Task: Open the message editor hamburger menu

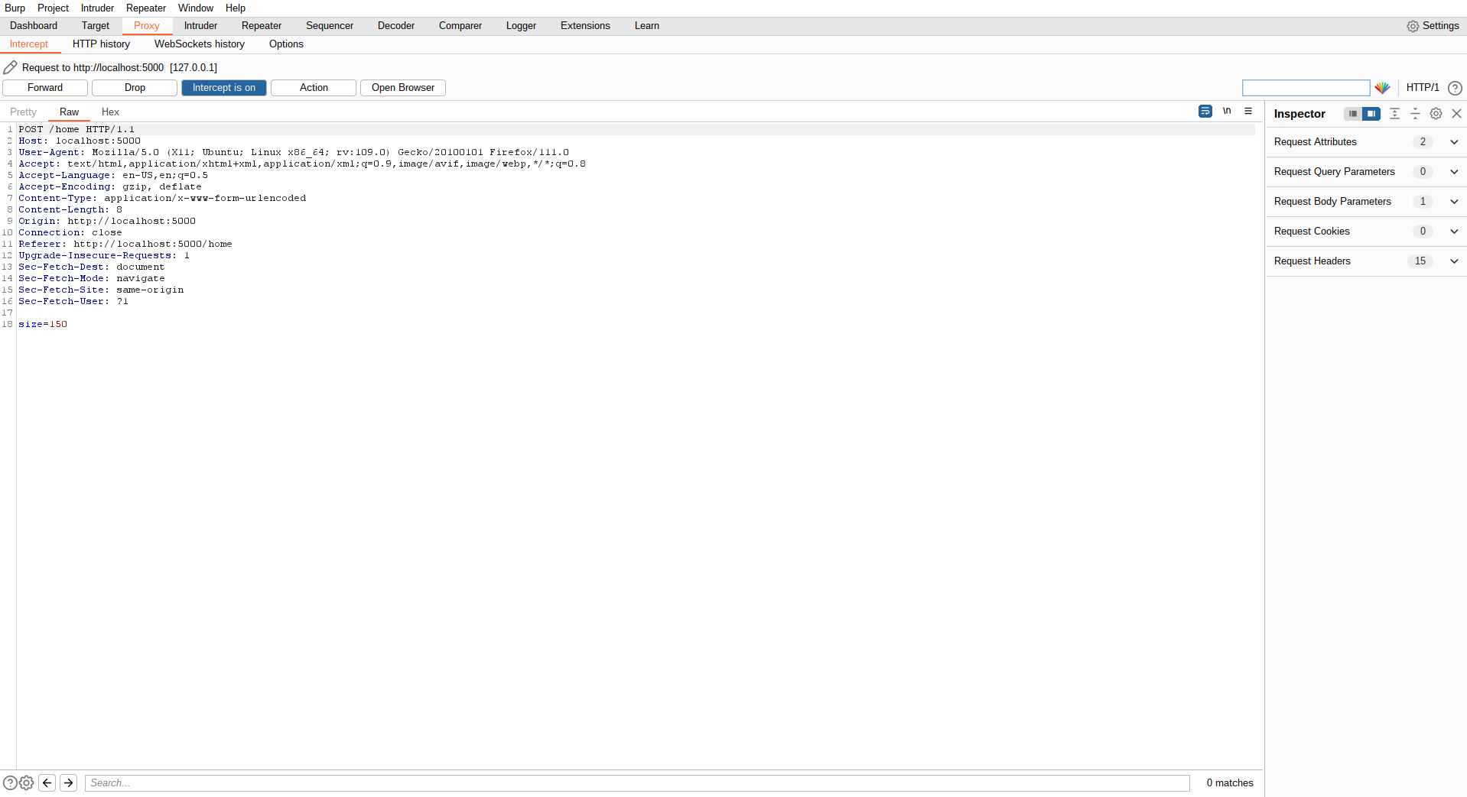Action: (1248, 112)
